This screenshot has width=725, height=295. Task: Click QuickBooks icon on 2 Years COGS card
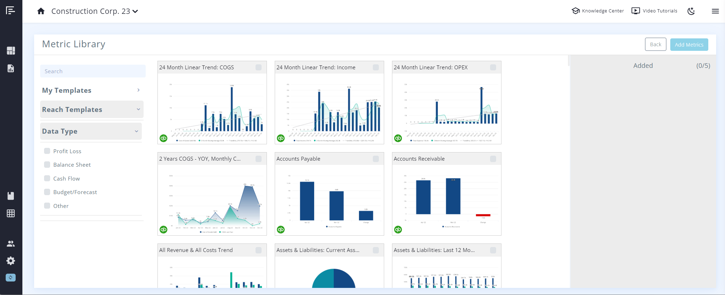click(163, 229)
